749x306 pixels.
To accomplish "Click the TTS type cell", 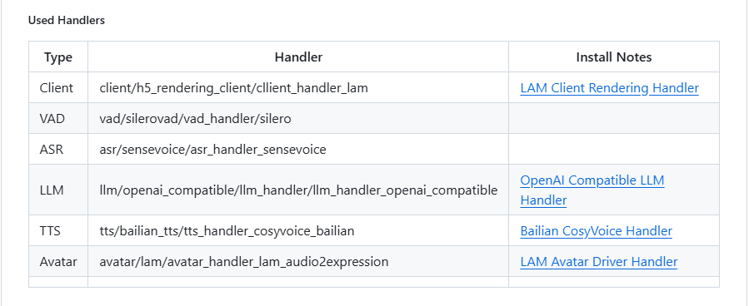I will [x=58, y=231].
